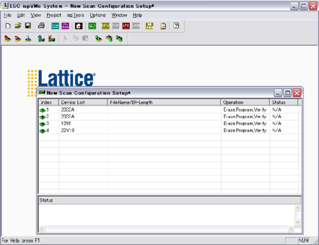Click the Operation cell of row 1
Image resolution: width=319 pixels, height=245 pixels.
(245, 110)
